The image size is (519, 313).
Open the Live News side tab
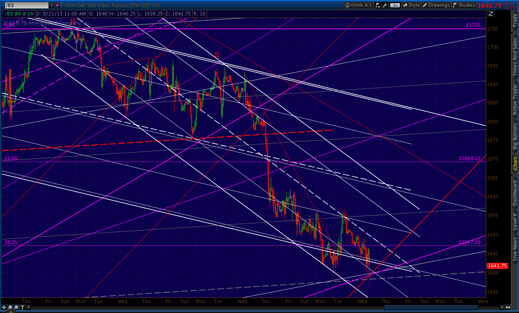pyautogui.click(x=515, y=249)
